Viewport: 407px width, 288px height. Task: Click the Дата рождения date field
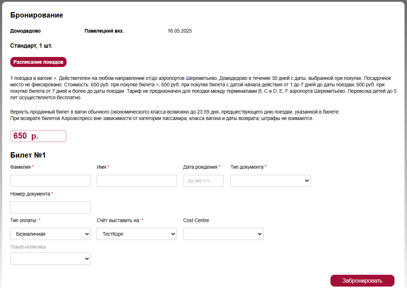click(x=203, y=181)
